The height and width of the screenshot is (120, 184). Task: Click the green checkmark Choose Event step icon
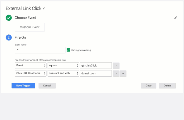9,18
